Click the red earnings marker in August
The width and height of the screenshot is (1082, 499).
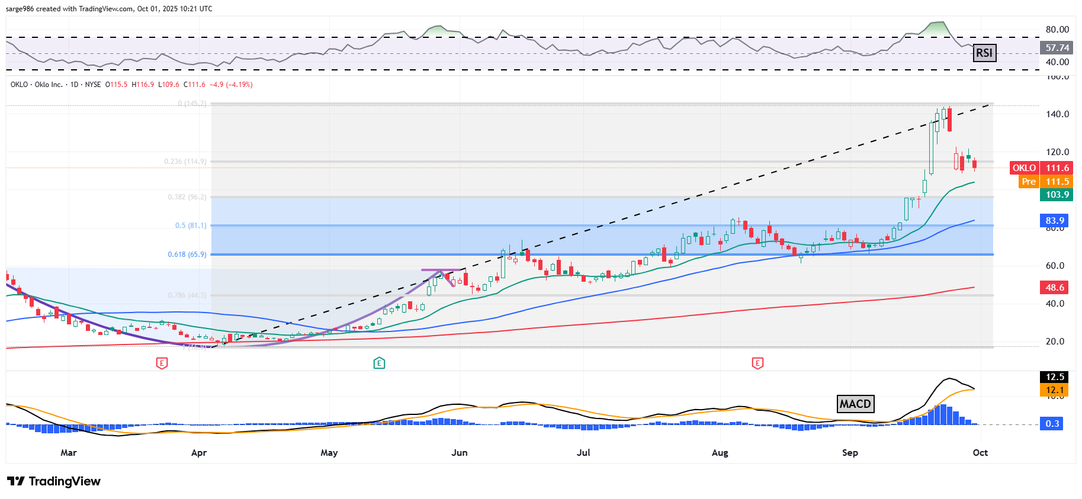click(757, 363)
